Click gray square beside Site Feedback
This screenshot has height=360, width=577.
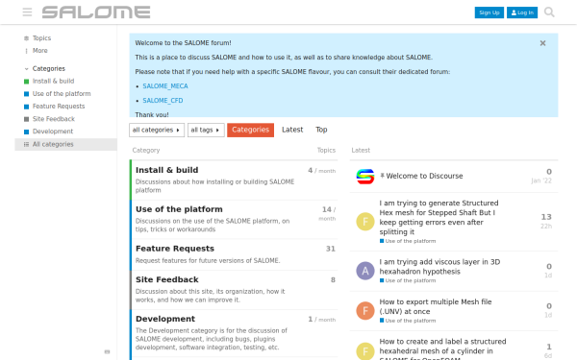click(x=26, y=119)
